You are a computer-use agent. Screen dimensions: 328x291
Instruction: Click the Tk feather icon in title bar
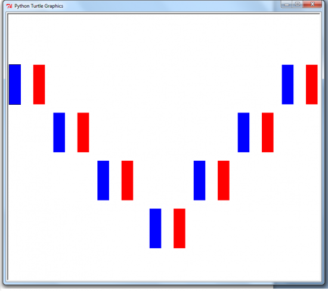pyautogui.click(x=9, y=6)
